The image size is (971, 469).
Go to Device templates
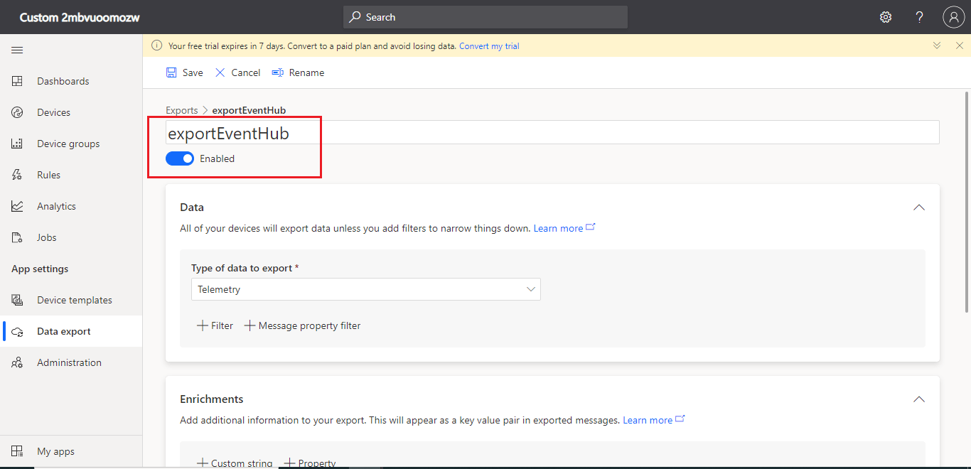click(x=74, y=300)
